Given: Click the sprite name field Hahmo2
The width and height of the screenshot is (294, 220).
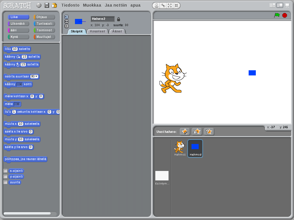Looking at the screenshot, I should 102,19.
